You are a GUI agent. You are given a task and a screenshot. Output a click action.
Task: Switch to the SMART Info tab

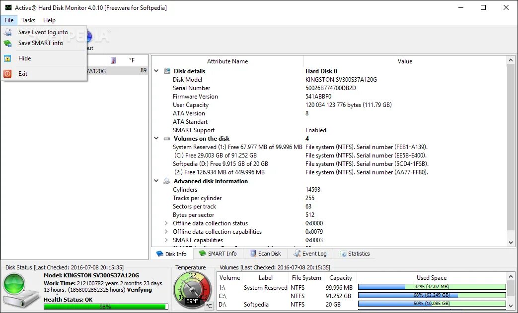point(218,254)
